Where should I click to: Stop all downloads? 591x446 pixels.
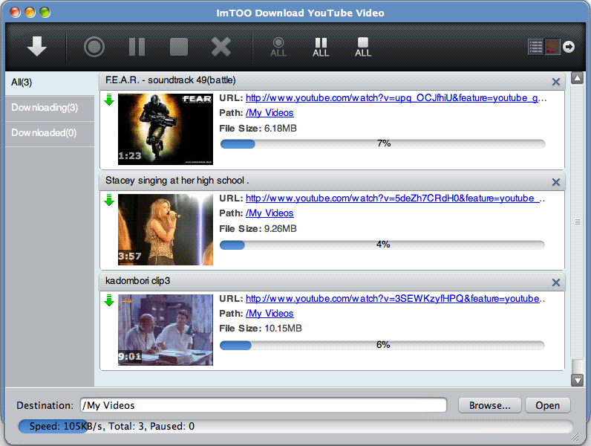click(x=363, y=47)
